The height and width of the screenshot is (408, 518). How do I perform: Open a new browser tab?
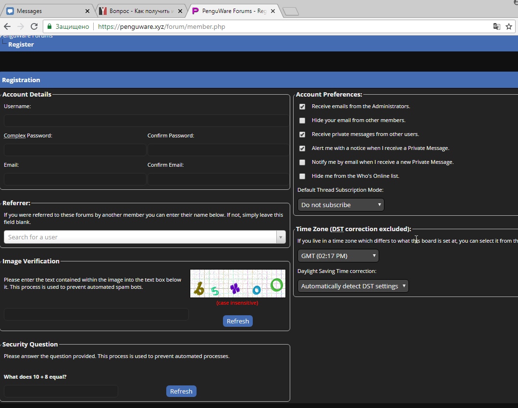(x=290, y=12)
